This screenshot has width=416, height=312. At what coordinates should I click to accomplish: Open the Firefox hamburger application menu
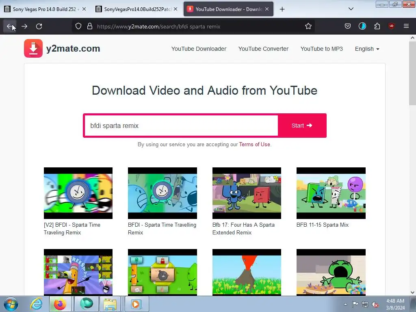point(406,26)
